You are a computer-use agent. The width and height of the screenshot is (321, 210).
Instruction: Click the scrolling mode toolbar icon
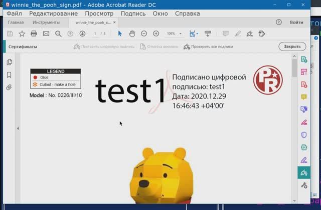pyautogui.click(x=208, y=33)
